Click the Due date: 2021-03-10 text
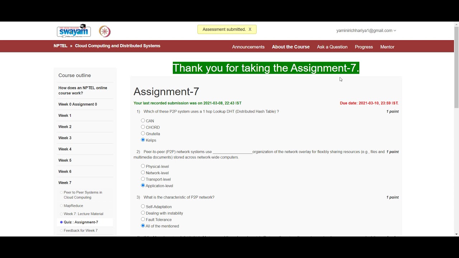This screenshot has width=459, height=258. point(369,103)
